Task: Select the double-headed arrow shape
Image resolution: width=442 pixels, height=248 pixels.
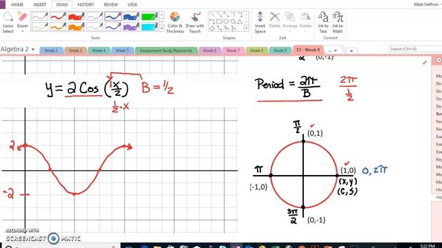Action: pos(226,14)
